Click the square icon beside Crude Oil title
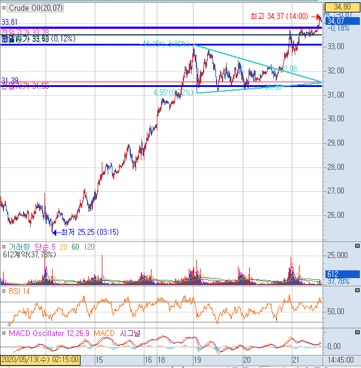Image resolution: width=361 pixels, height=368 pixels. [x=4, y=8]
